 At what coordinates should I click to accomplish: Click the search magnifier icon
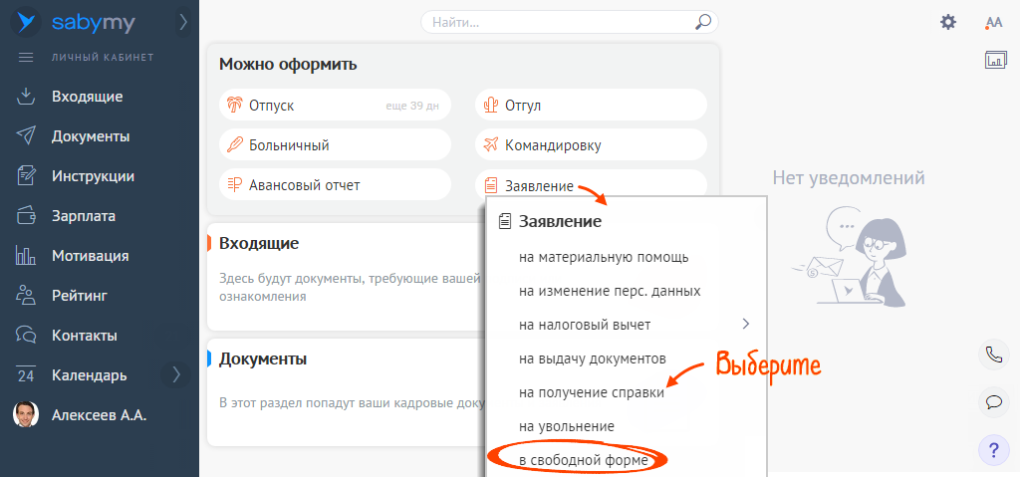702,21
